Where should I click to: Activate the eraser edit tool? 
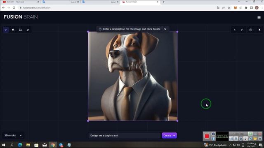[x=28, y=30]
